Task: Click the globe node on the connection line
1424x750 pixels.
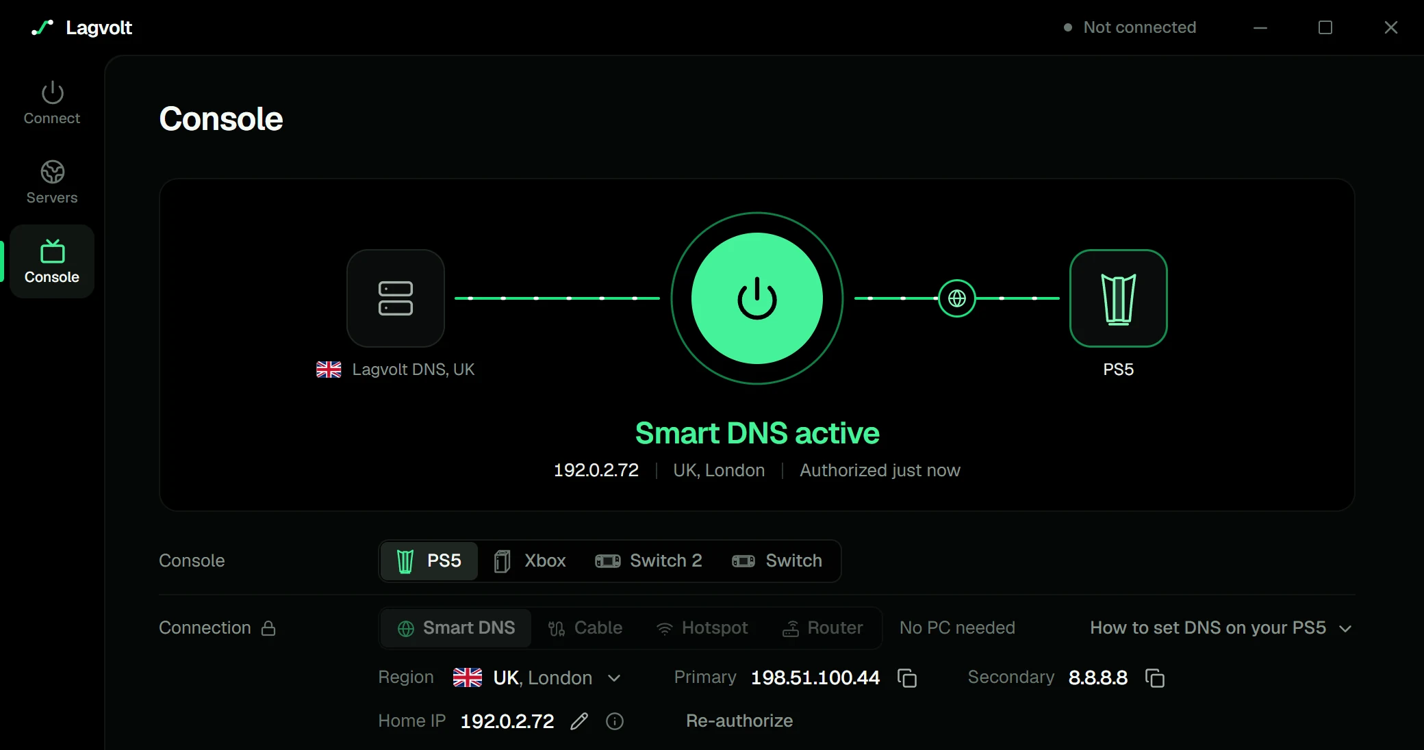Action: point(957,298)
